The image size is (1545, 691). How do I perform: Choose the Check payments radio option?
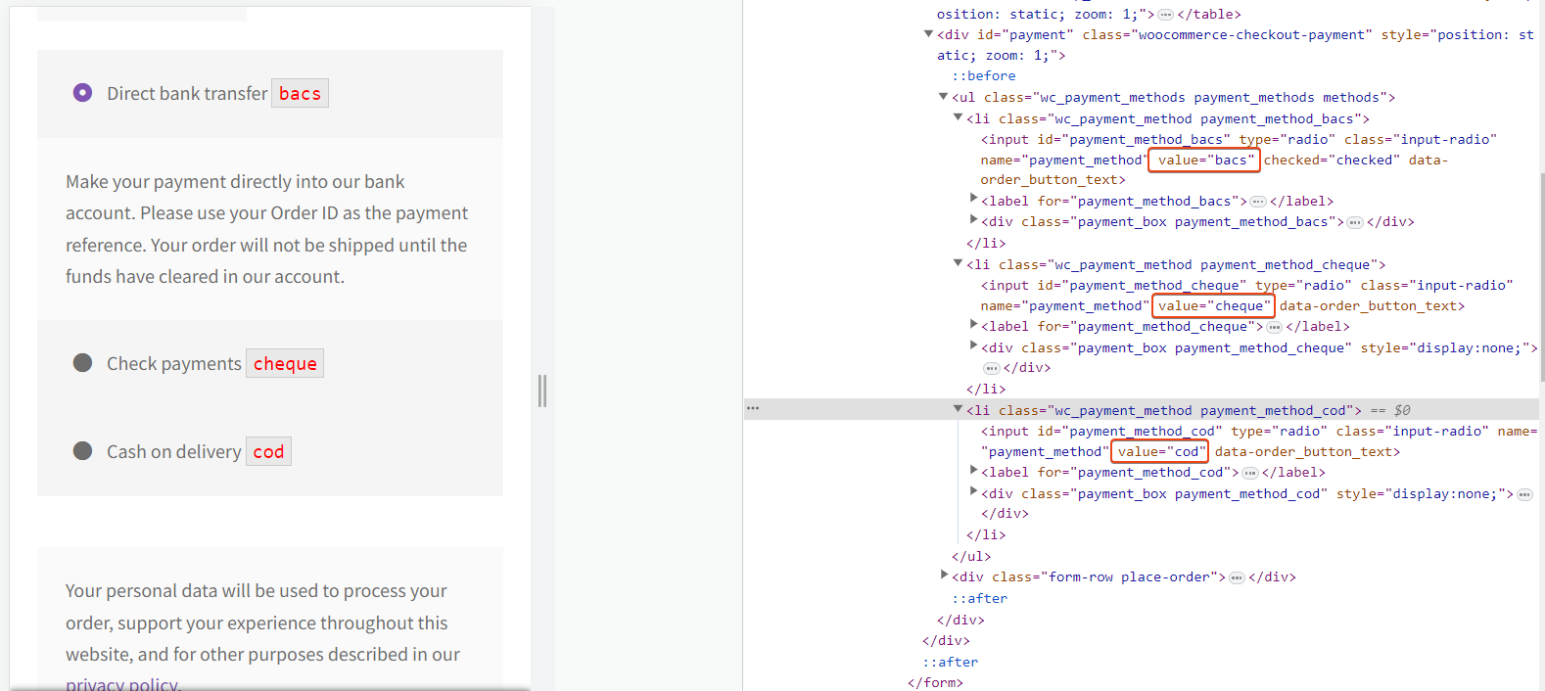tap(83, 363)
